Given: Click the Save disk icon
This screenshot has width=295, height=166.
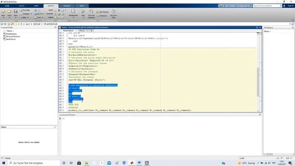Looking at the screenshot, I should pos(16,12).
